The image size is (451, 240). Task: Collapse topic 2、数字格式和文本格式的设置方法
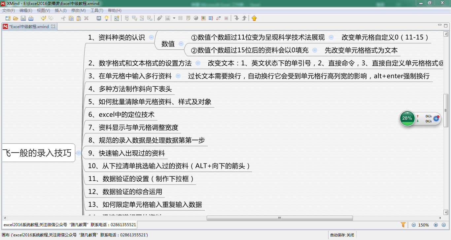(x=198, y=63)
